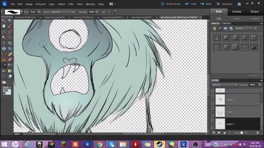
Task: Select the Layer 2 thumbnail
Action: (220, 112)
